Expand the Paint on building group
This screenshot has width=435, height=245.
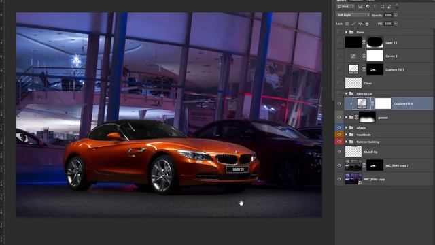click(346, 142)
